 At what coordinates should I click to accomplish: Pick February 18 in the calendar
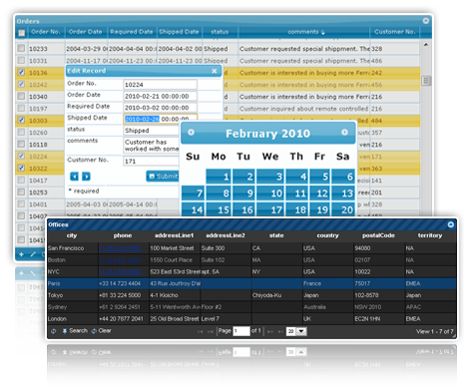coord(297,209)
